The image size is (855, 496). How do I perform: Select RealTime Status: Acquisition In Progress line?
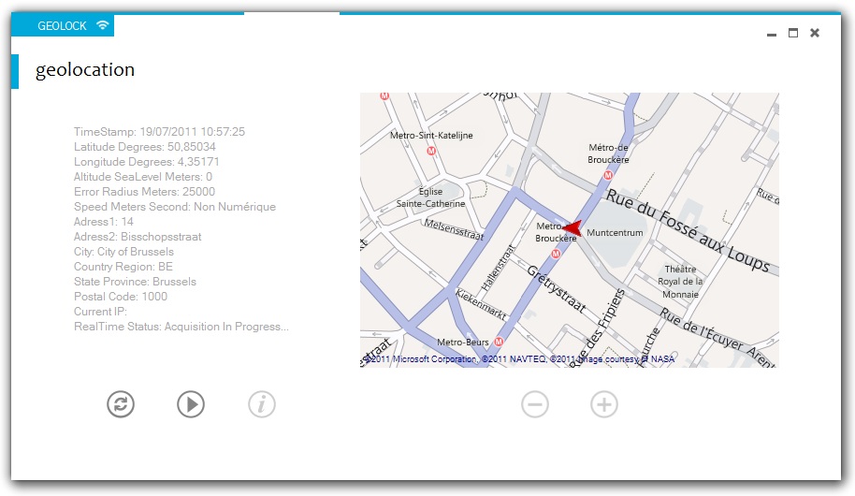(x=181, y=327)
